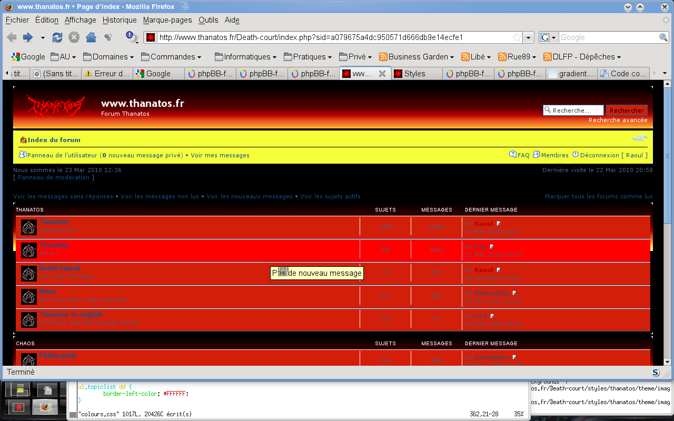Open the Rue89 feed dropdown

(x=517, y=57)
